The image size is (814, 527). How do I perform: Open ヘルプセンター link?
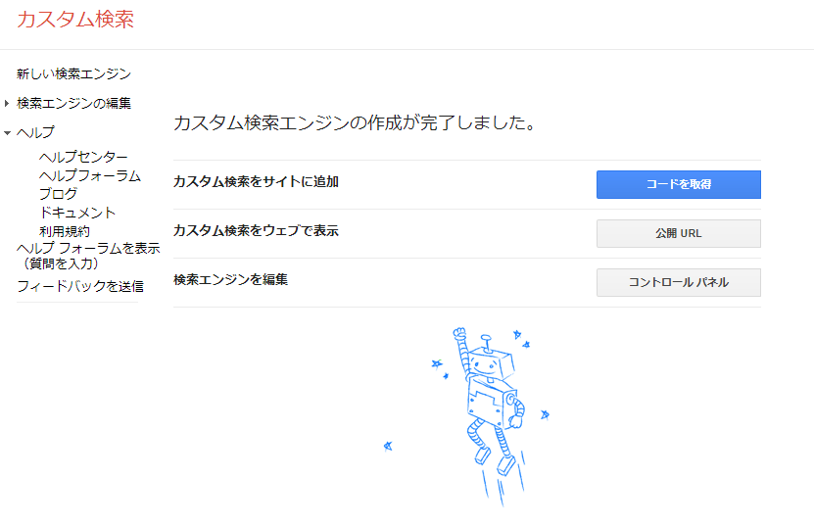click(83, 157)
